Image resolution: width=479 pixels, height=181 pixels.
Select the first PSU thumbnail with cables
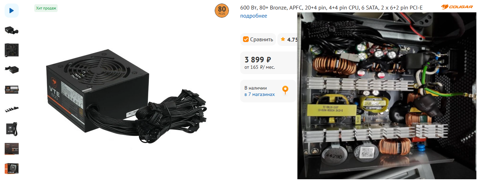12,30
